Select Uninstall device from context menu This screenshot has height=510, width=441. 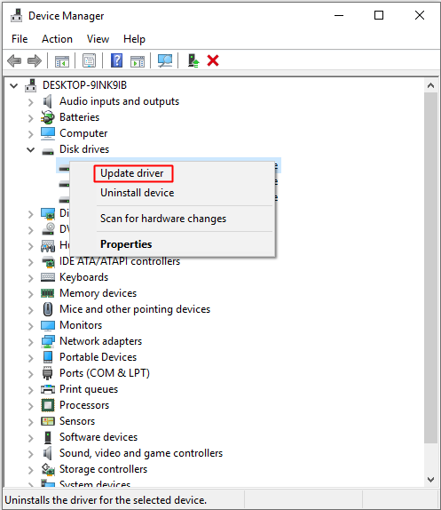pos(137,193)
